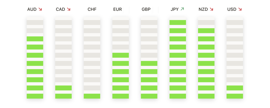Click the topmost green bar in GBP column
The image size is (270, 108).
coord(149,63)
